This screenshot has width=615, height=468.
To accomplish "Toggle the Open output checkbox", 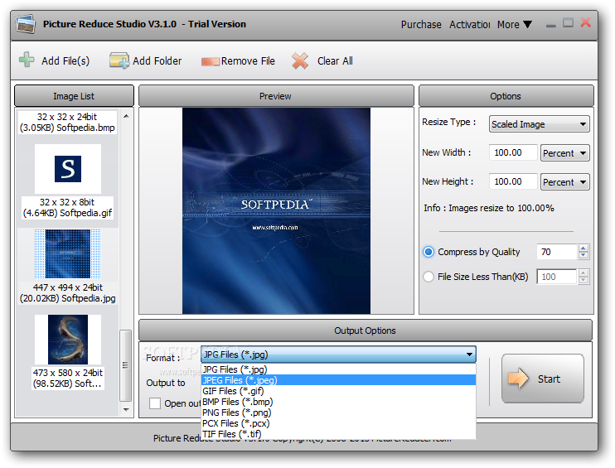I will click(x=155, y=403).
